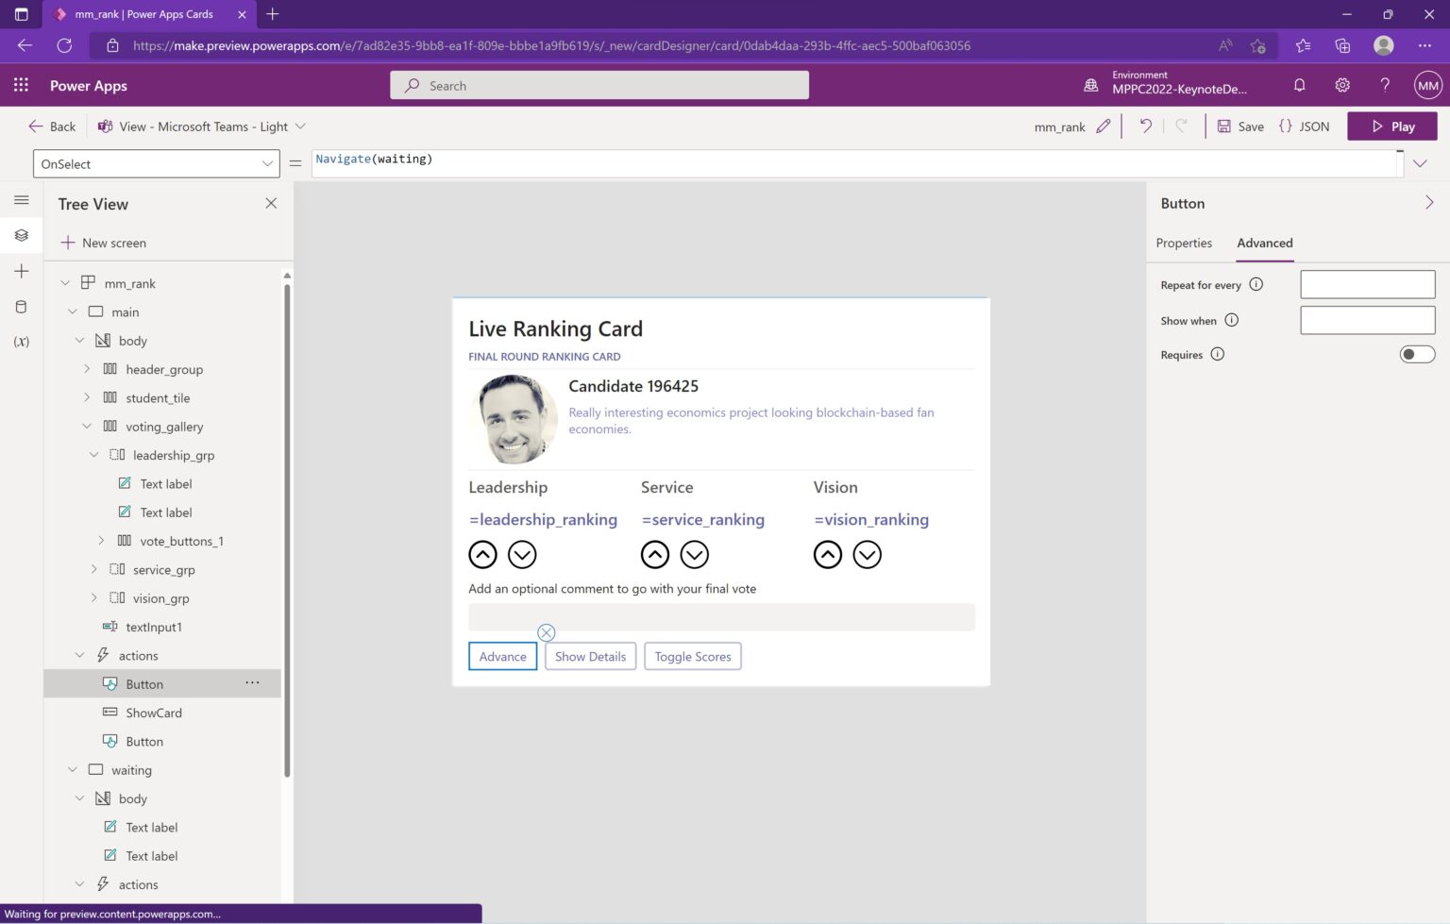Screen dimensions: 1450x924
Task: Enable the Requires toggle
Action: click(1416, 354)
